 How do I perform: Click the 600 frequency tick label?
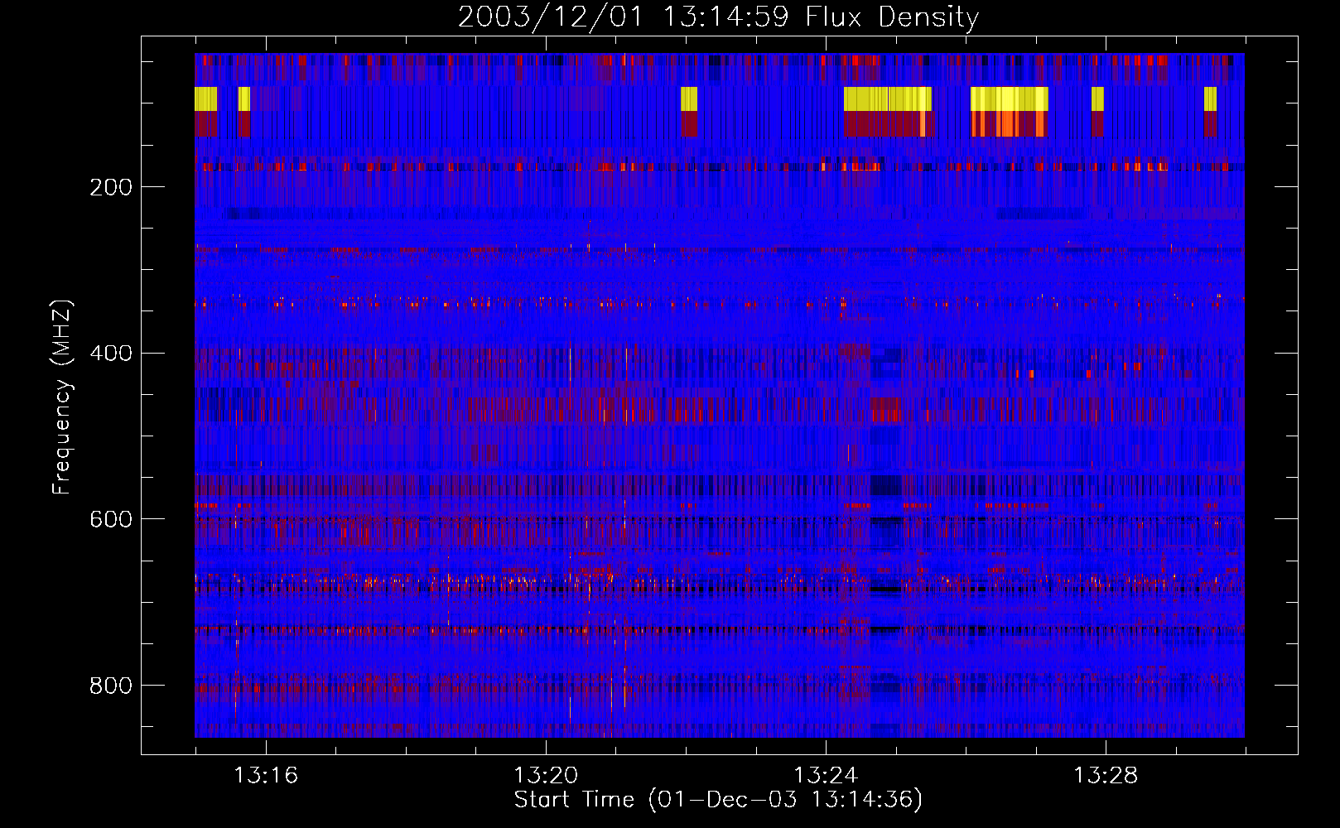[111, 519]
